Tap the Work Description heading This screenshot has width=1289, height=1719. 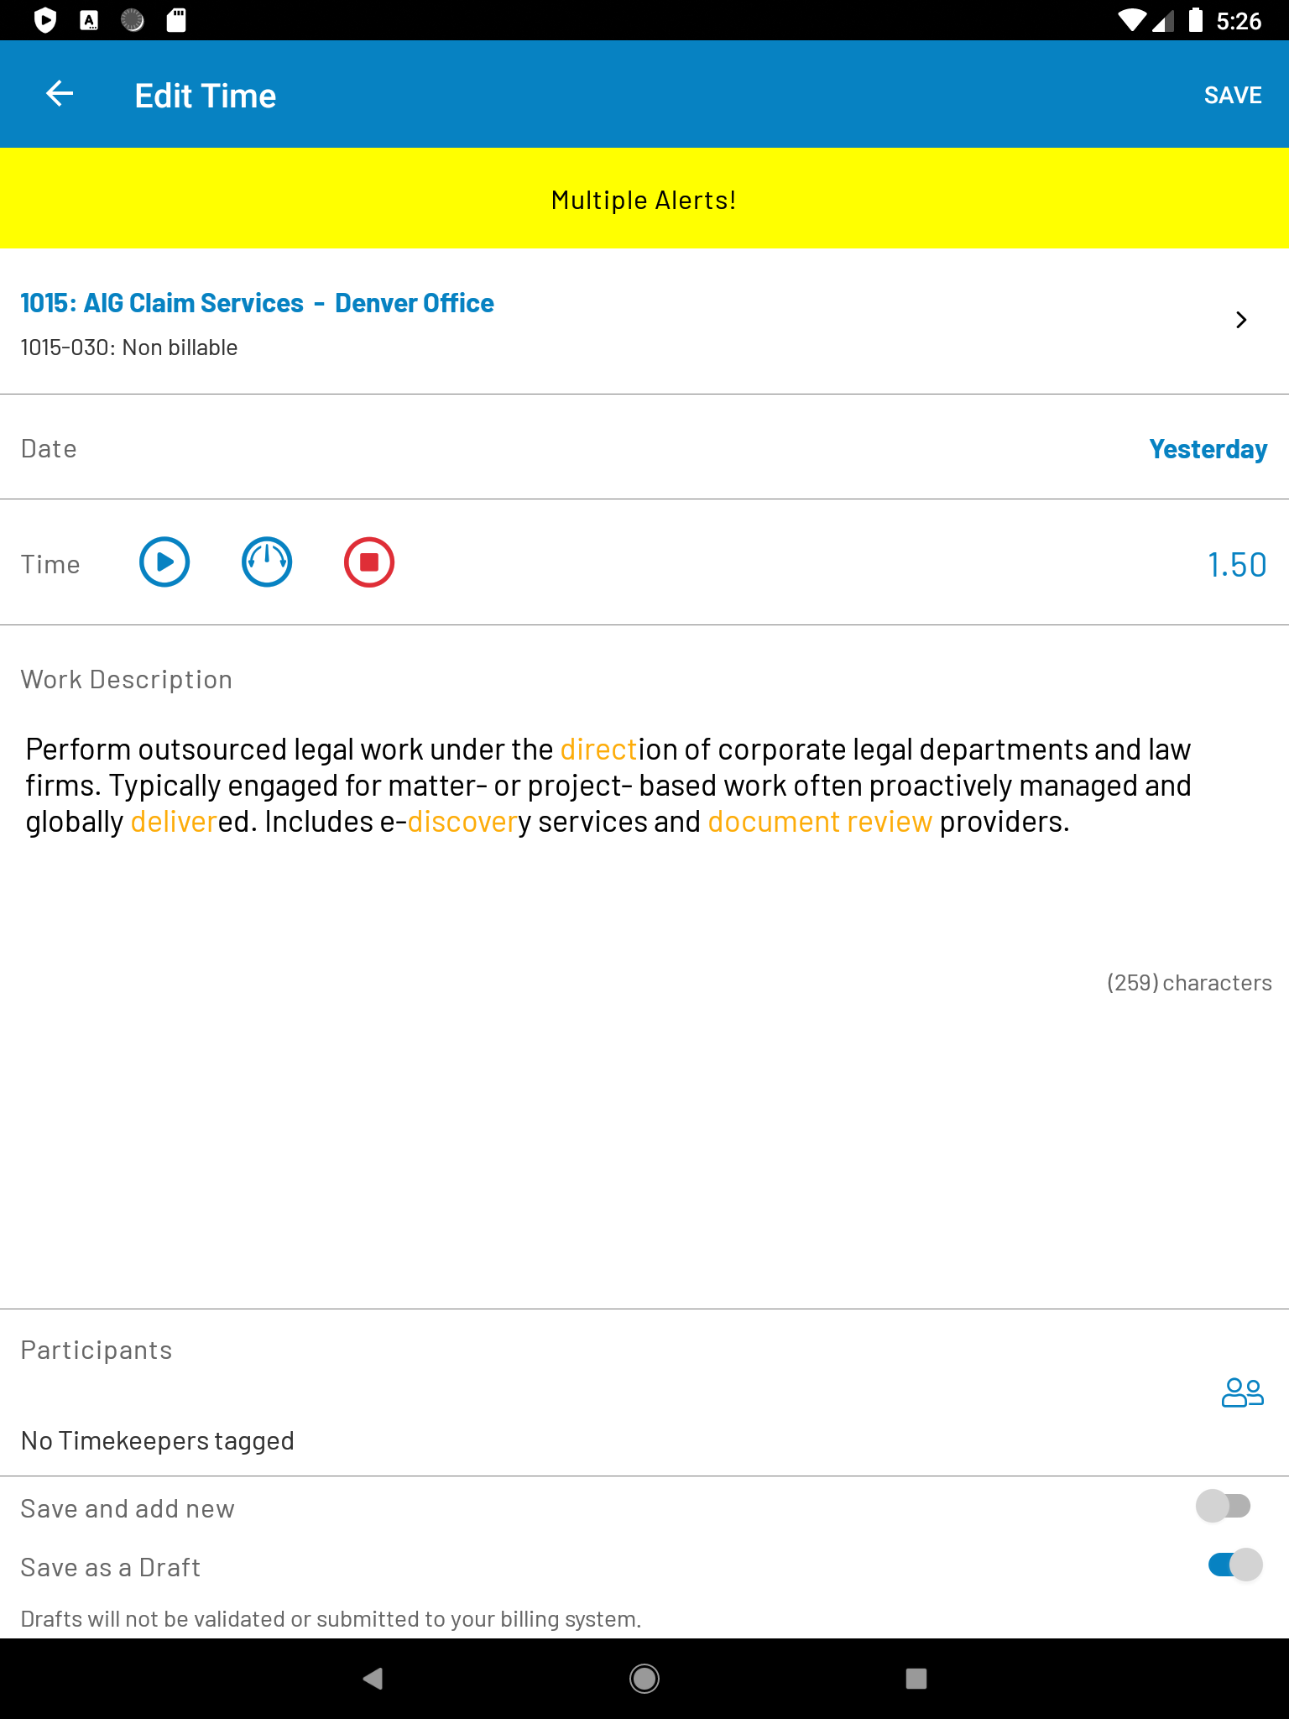click(x=127, y=680)
